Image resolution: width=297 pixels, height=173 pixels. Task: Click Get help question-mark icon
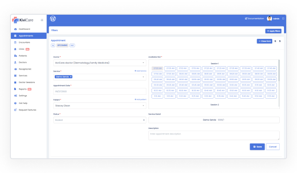[15, 103]
